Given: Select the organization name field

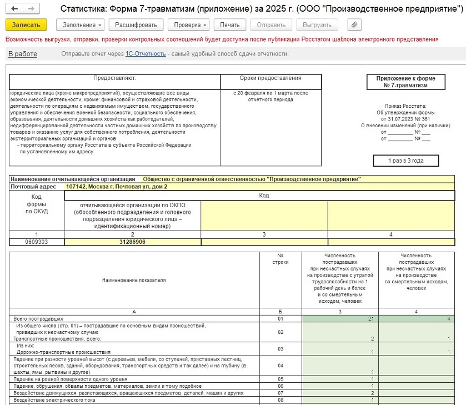Looking at the screenshot, I should 297,179.
